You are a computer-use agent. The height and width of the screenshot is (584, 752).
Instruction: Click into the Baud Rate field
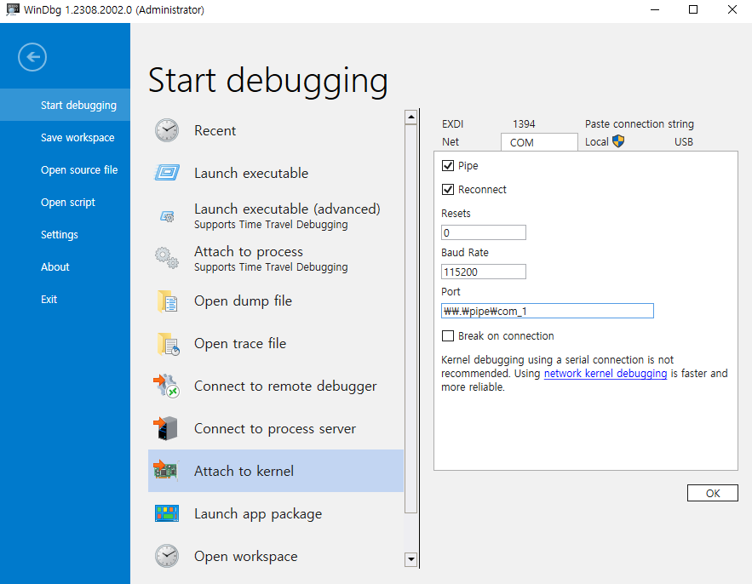484,272
